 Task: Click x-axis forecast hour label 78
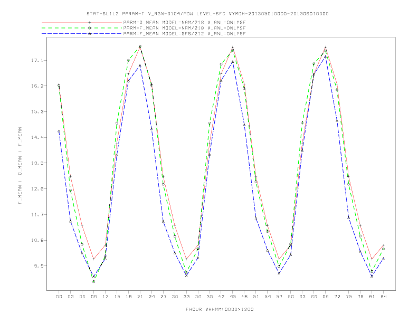360,297
